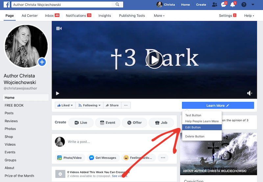Viewport: 263px width, 182px height.
Task: Expand the account arrow in top bar
Action: [253, 5]
